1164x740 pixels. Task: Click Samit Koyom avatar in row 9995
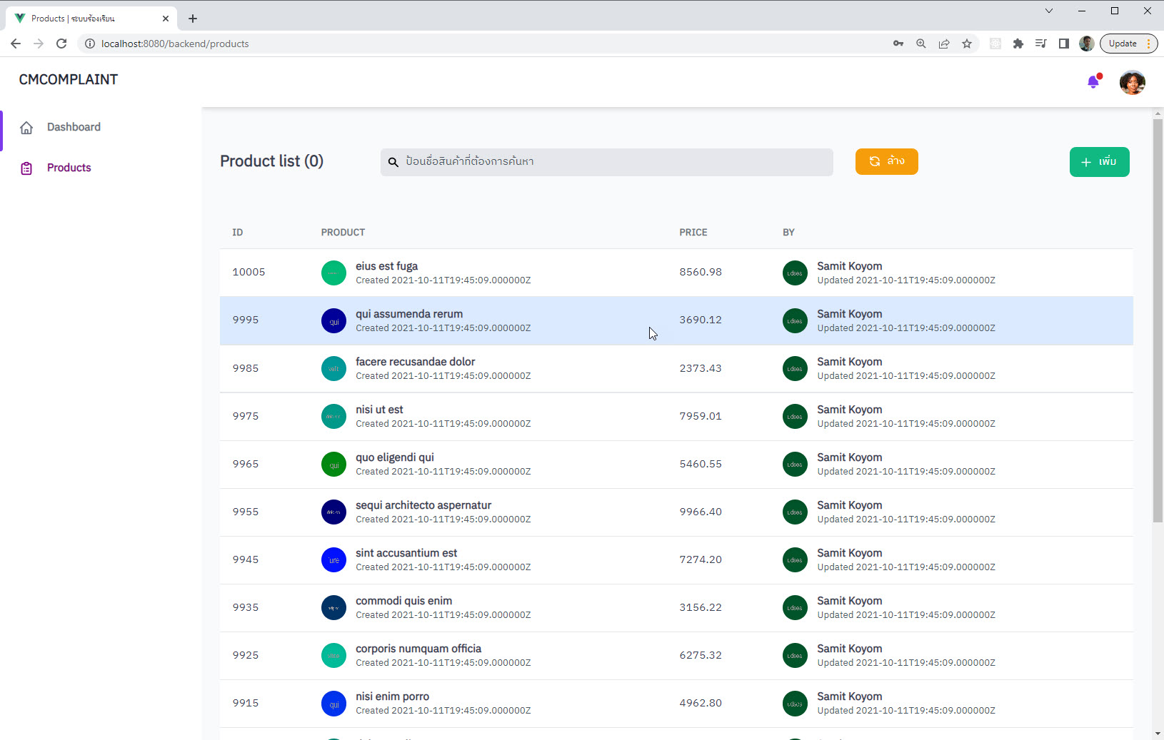[x=795, y=320]
